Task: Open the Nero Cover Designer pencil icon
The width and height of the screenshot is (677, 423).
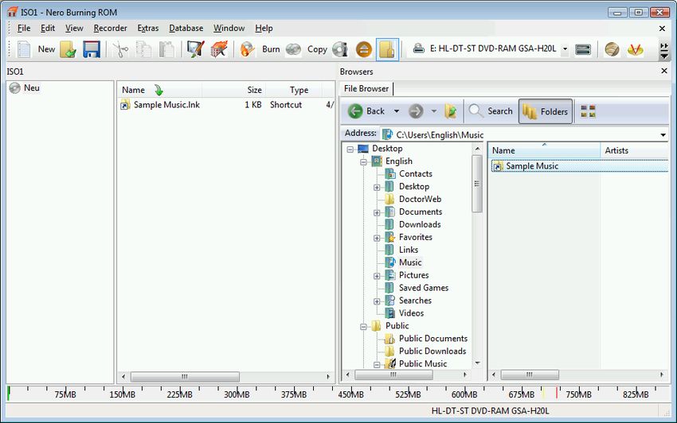Action: [196, 49]
